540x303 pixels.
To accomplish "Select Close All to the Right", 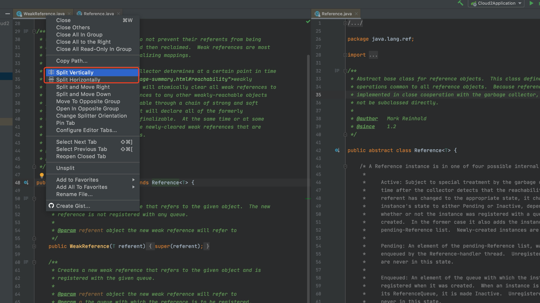I will (x=93, y=42).
